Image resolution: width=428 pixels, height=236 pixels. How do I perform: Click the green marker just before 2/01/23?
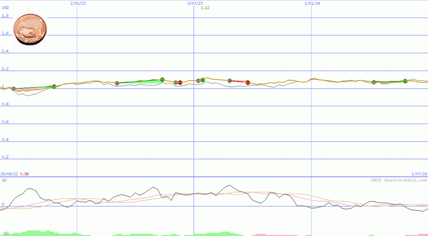pyautogui.click(x=54, y=86)
